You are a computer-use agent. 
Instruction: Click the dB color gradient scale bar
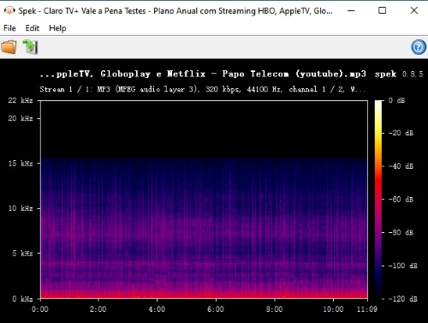(x=378, y=200)
